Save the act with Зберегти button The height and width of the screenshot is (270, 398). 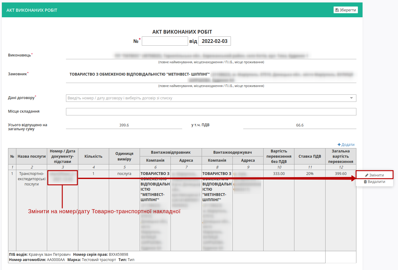(346, 10)
